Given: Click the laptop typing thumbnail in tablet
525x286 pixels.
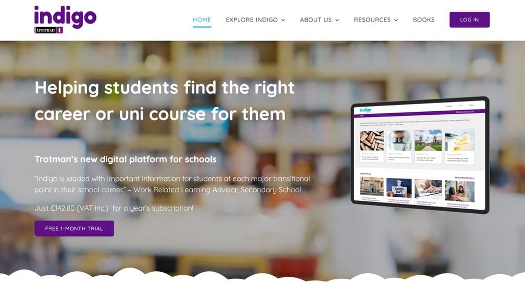Looking at the screenshot, I should point(428,189).
